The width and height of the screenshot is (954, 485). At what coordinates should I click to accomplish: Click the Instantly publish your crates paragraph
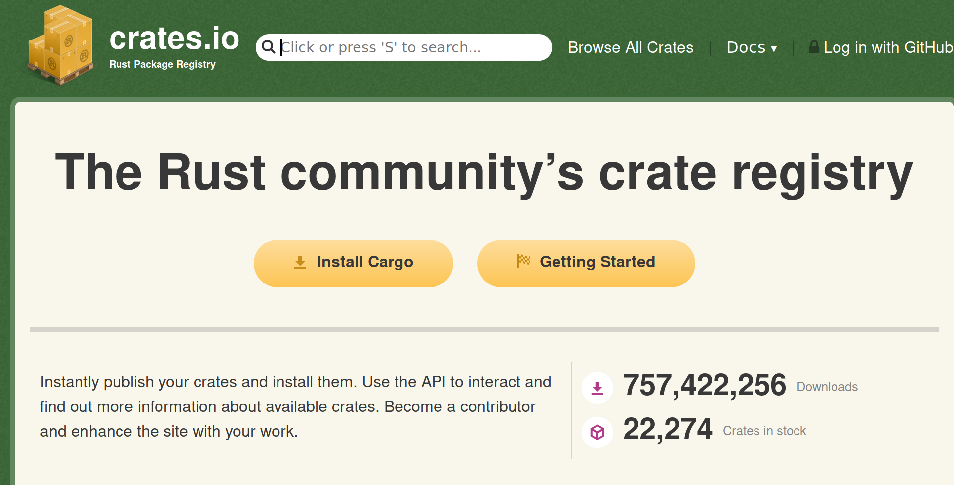click(x=296, y=406)
